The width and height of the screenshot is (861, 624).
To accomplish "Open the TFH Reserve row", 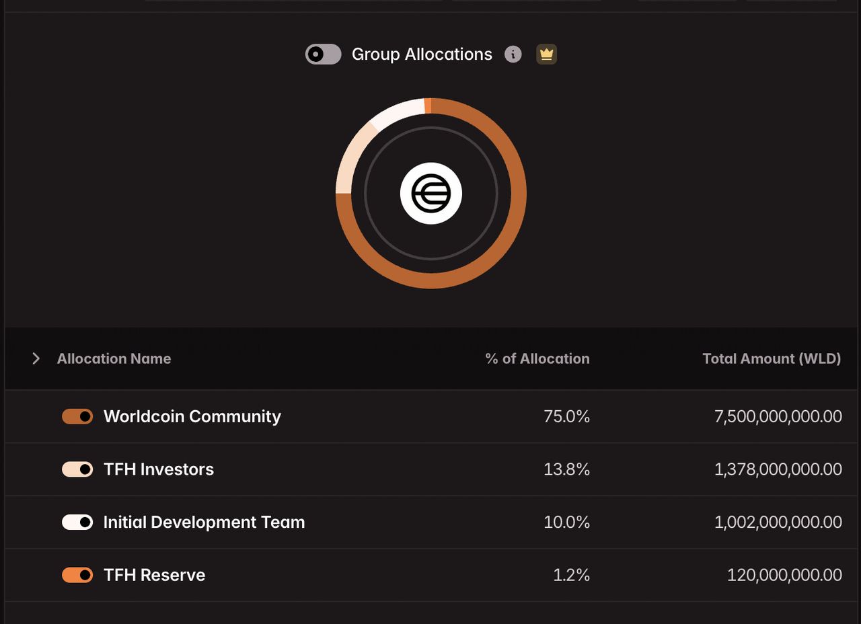I will click(x=424, y=575).
